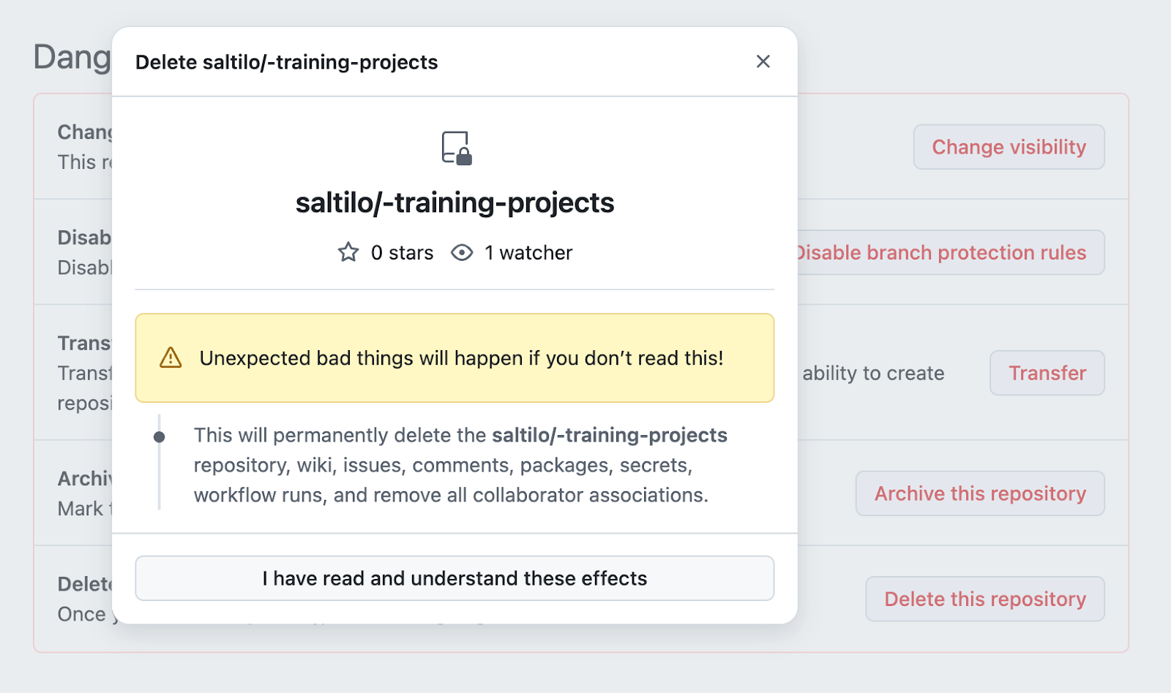
Task: Click Transfer to move repository ownership
Action: tap(1047, 373)
